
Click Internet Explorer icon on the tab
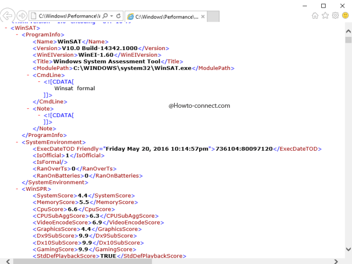coord(130,16)
